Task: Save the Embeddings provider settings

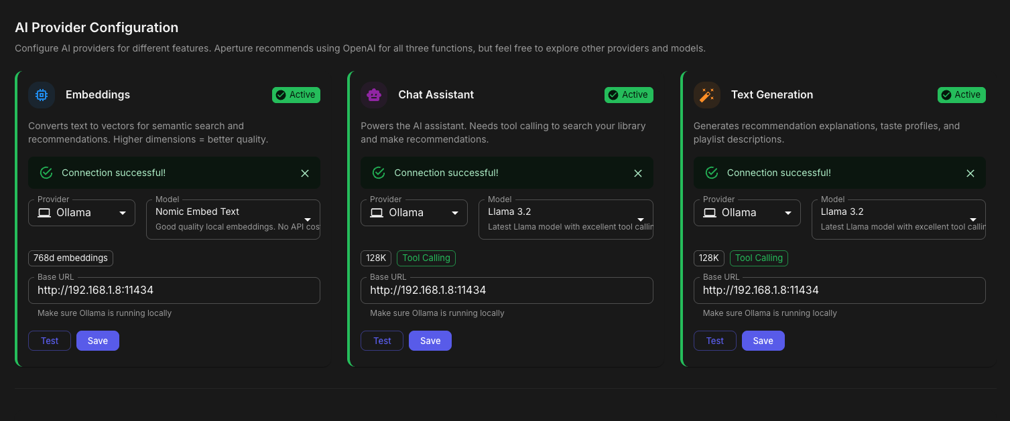Action: pos(97,341)
